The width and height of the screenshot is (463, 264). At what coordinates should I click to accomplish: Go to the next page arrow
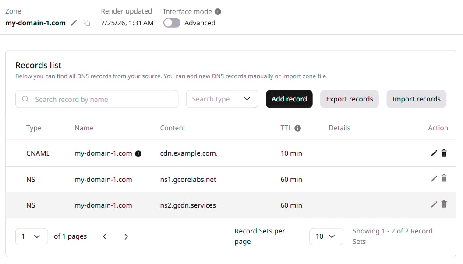[126, 236]
